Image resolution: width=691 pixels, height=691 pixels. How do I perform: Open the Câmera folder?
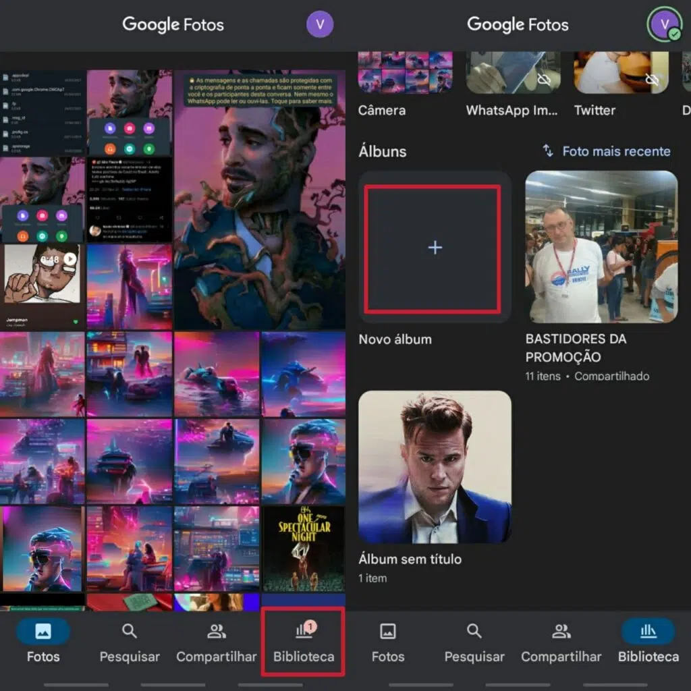[404, 74]
